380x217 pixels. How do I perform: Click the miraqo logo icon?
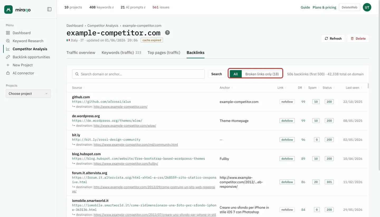[8, 9]
